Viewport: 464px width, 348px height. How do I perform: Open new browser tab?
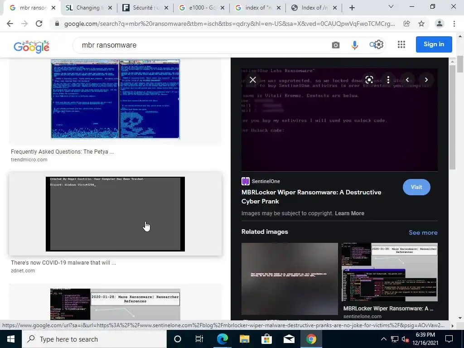click(352, 8)
